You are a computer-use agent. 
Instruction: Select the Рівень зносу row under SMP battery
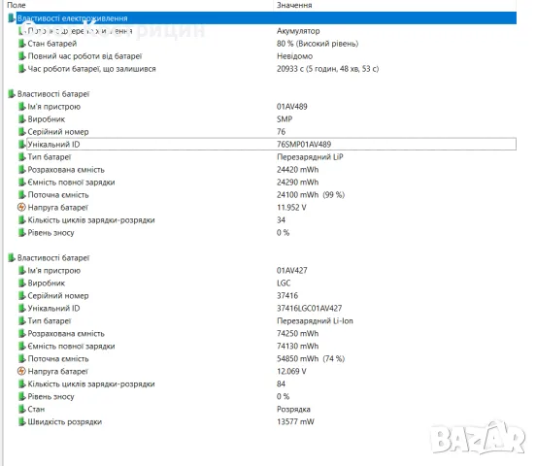(x=271, y=232)
